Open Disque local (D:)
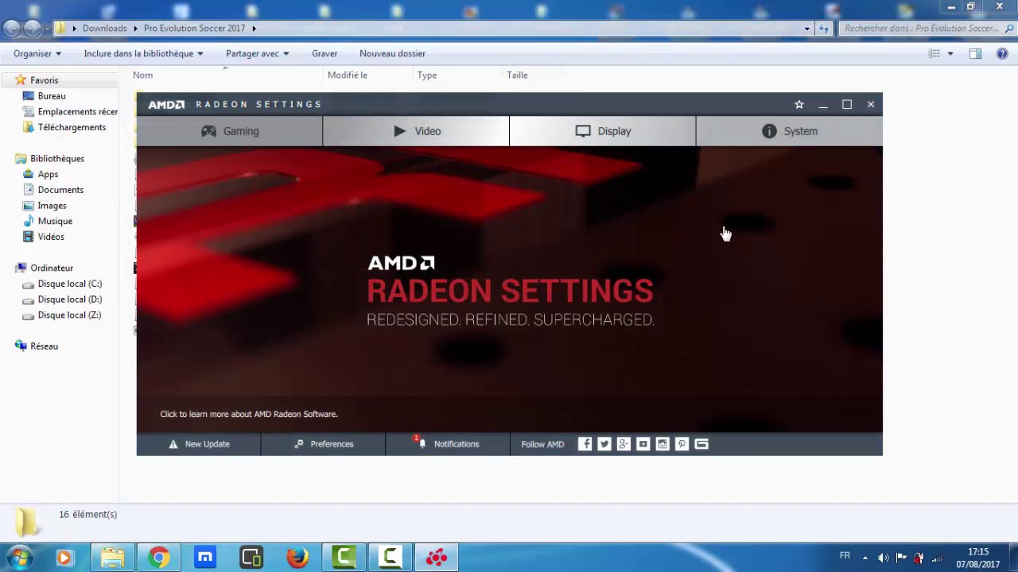 [70, 300]
